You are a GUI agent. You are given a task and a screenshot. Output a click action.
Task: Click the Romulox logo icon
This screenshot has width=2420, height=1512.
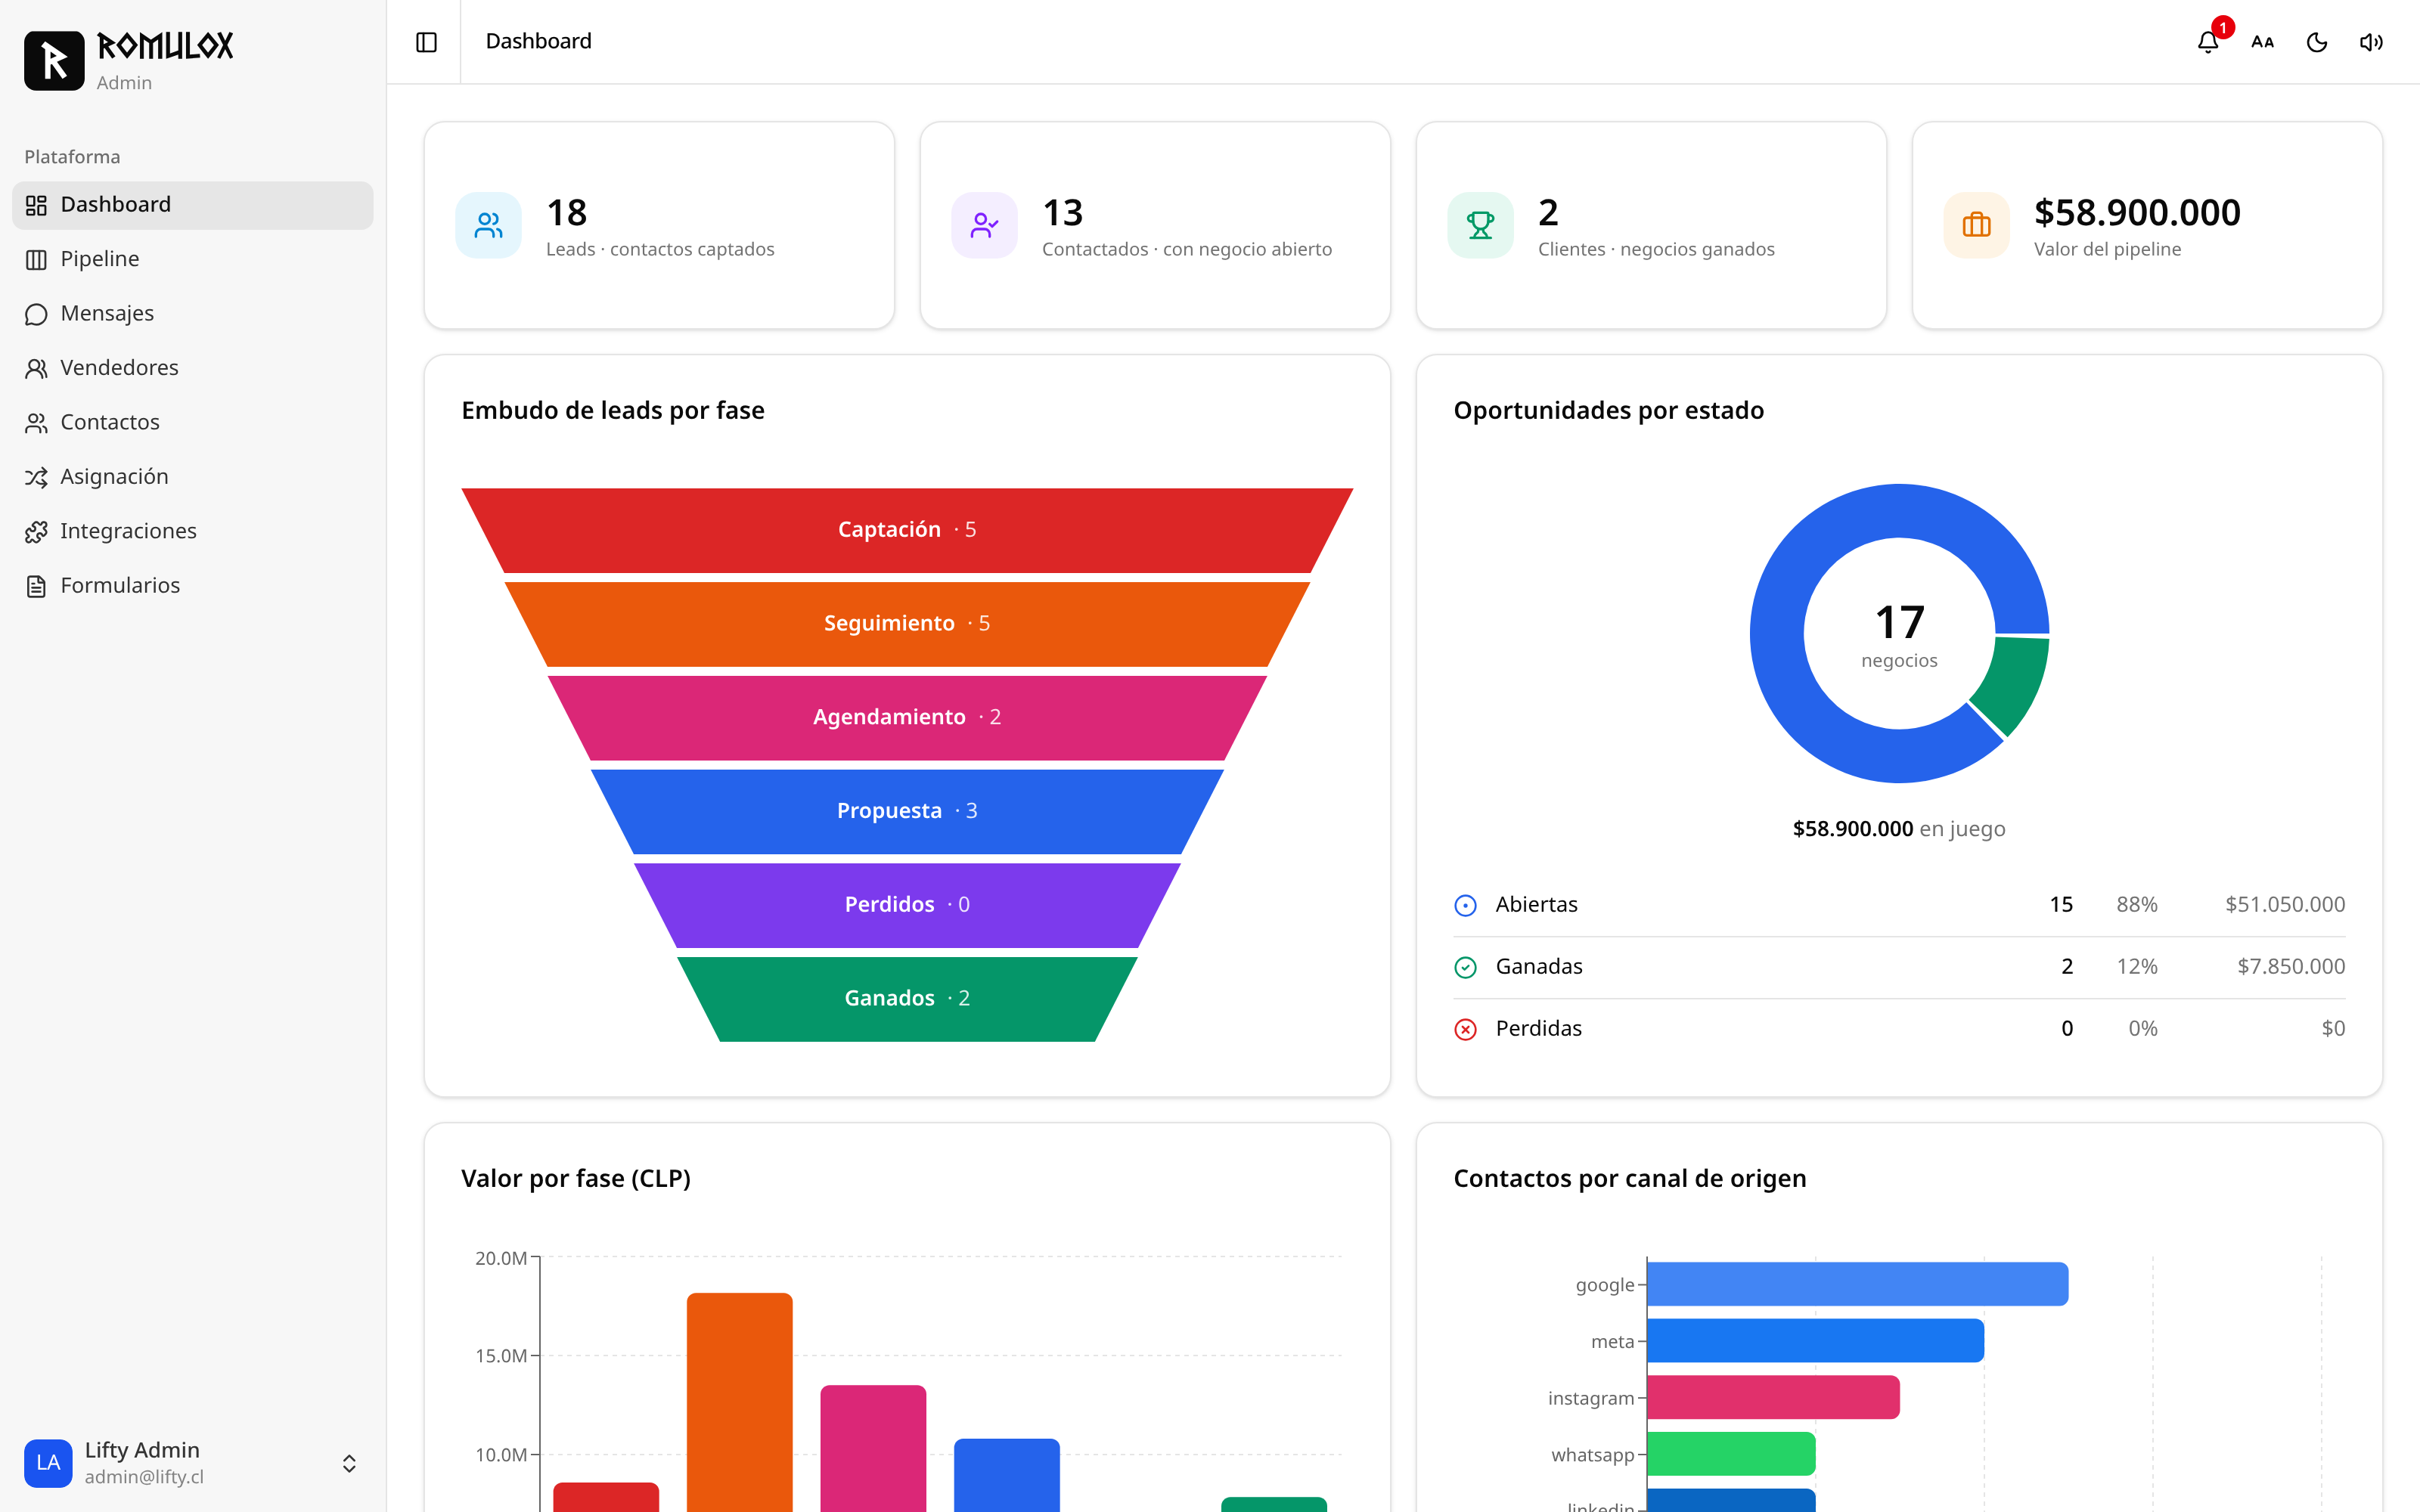54,61
